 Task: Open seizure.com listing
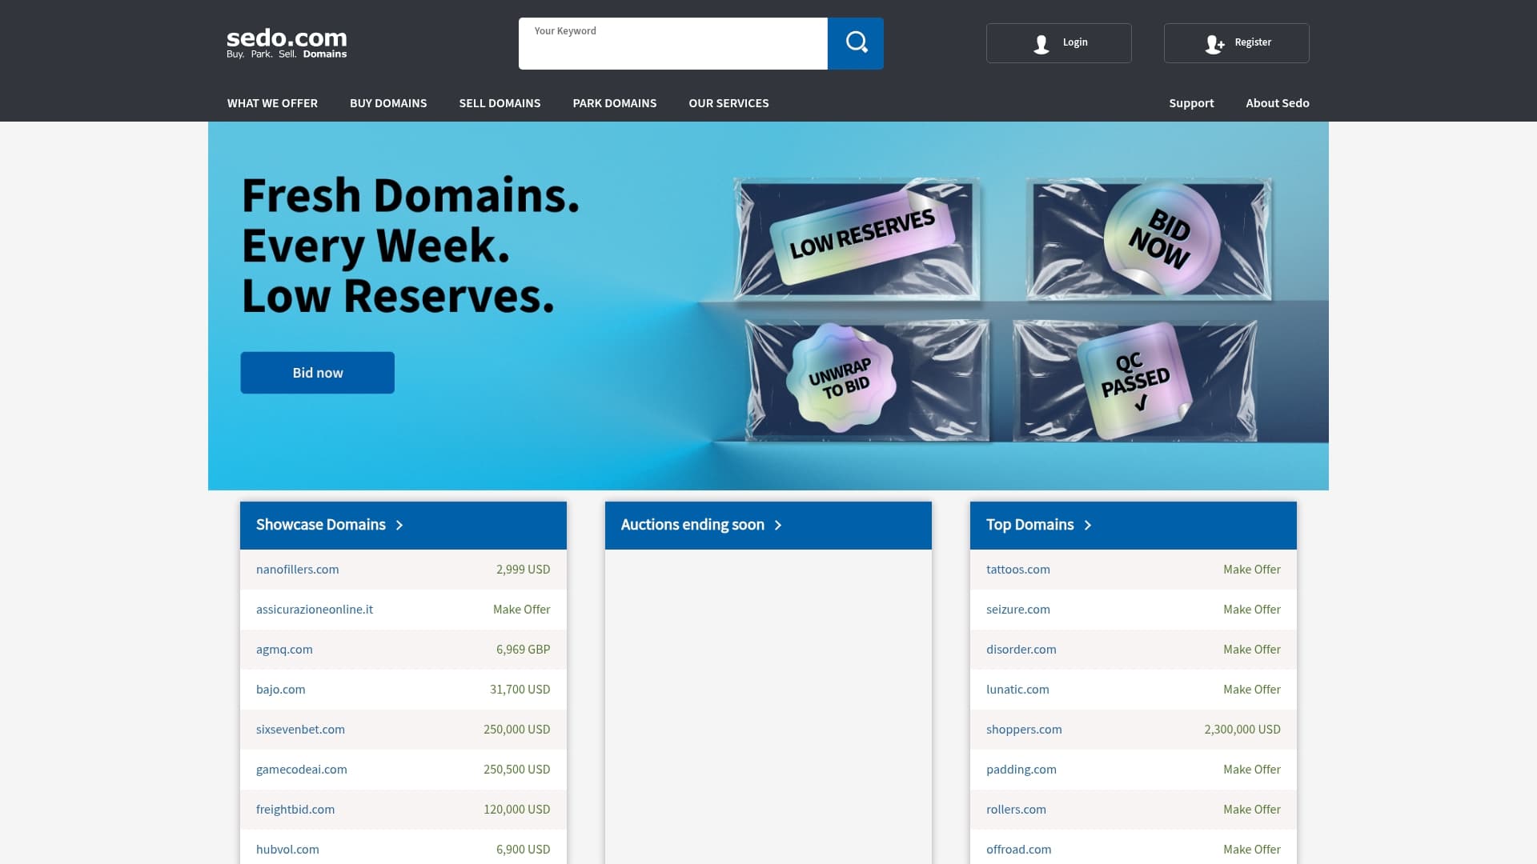coord(1018,610)
